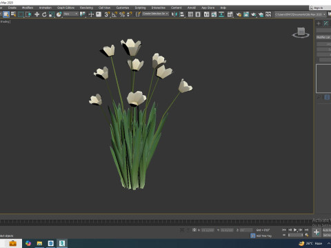Choose the Rectangular Selection Region tool

tap(21, 14)
